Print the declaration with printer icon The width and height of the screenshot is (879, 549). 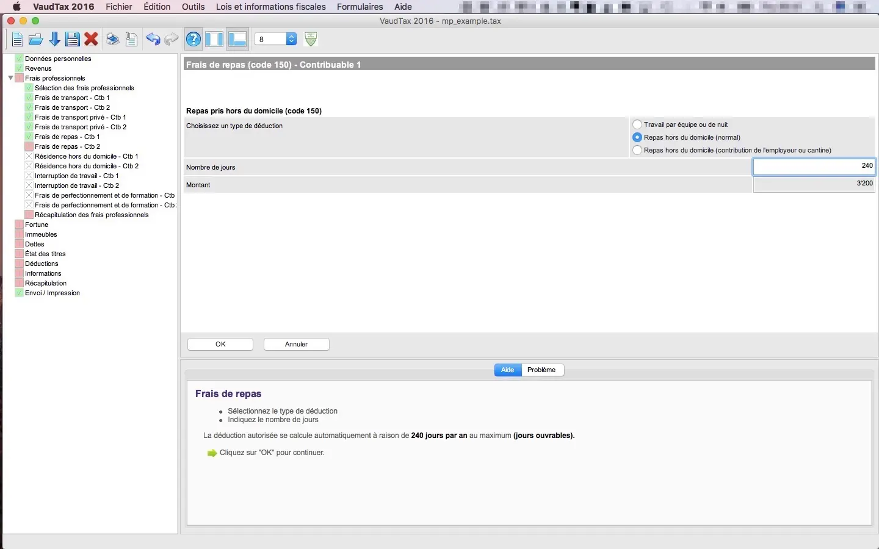(x=113, y=40)
